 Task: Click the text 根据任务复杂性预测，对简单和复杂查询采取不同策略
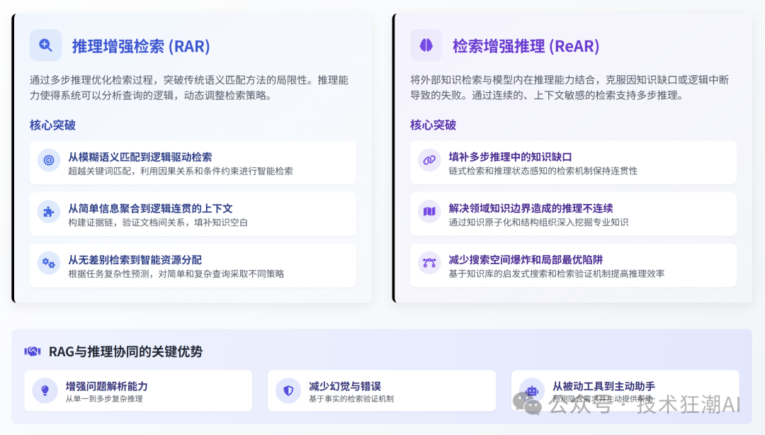click(x=176, y=274)
